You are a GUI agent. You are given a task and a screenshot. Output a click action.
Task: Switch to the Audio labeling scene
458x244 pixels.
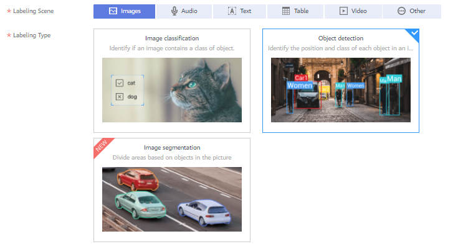click(x=184, y=11)
